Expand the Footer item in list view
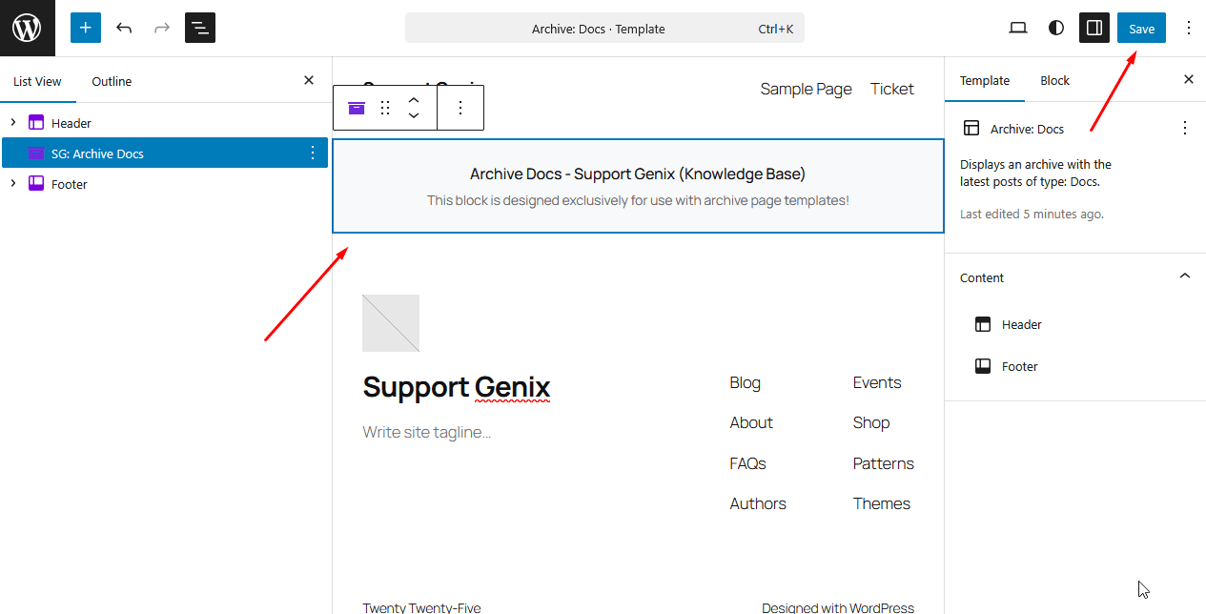 [x=13, y=183]
